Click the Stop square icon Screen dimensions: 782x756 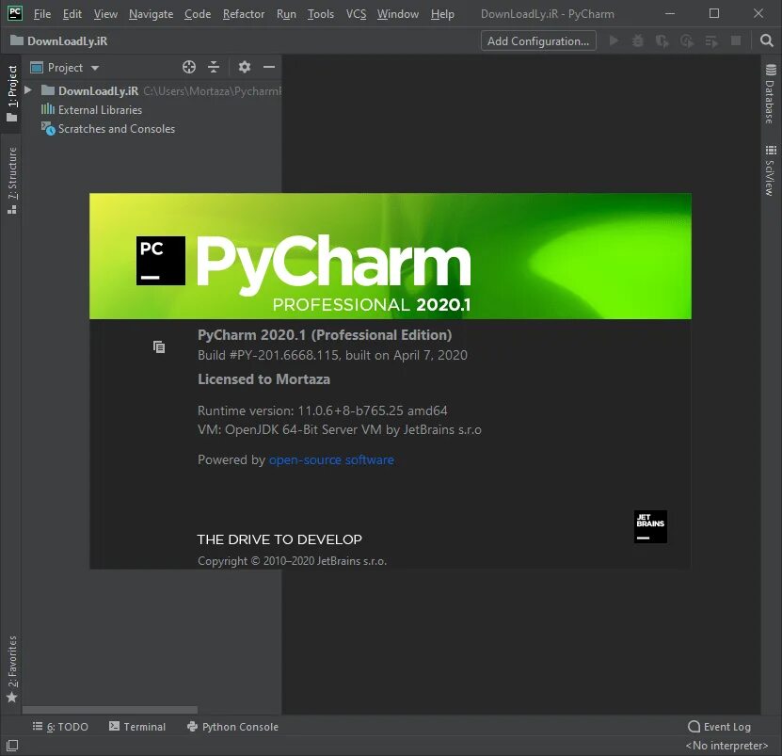pos(736,40)
